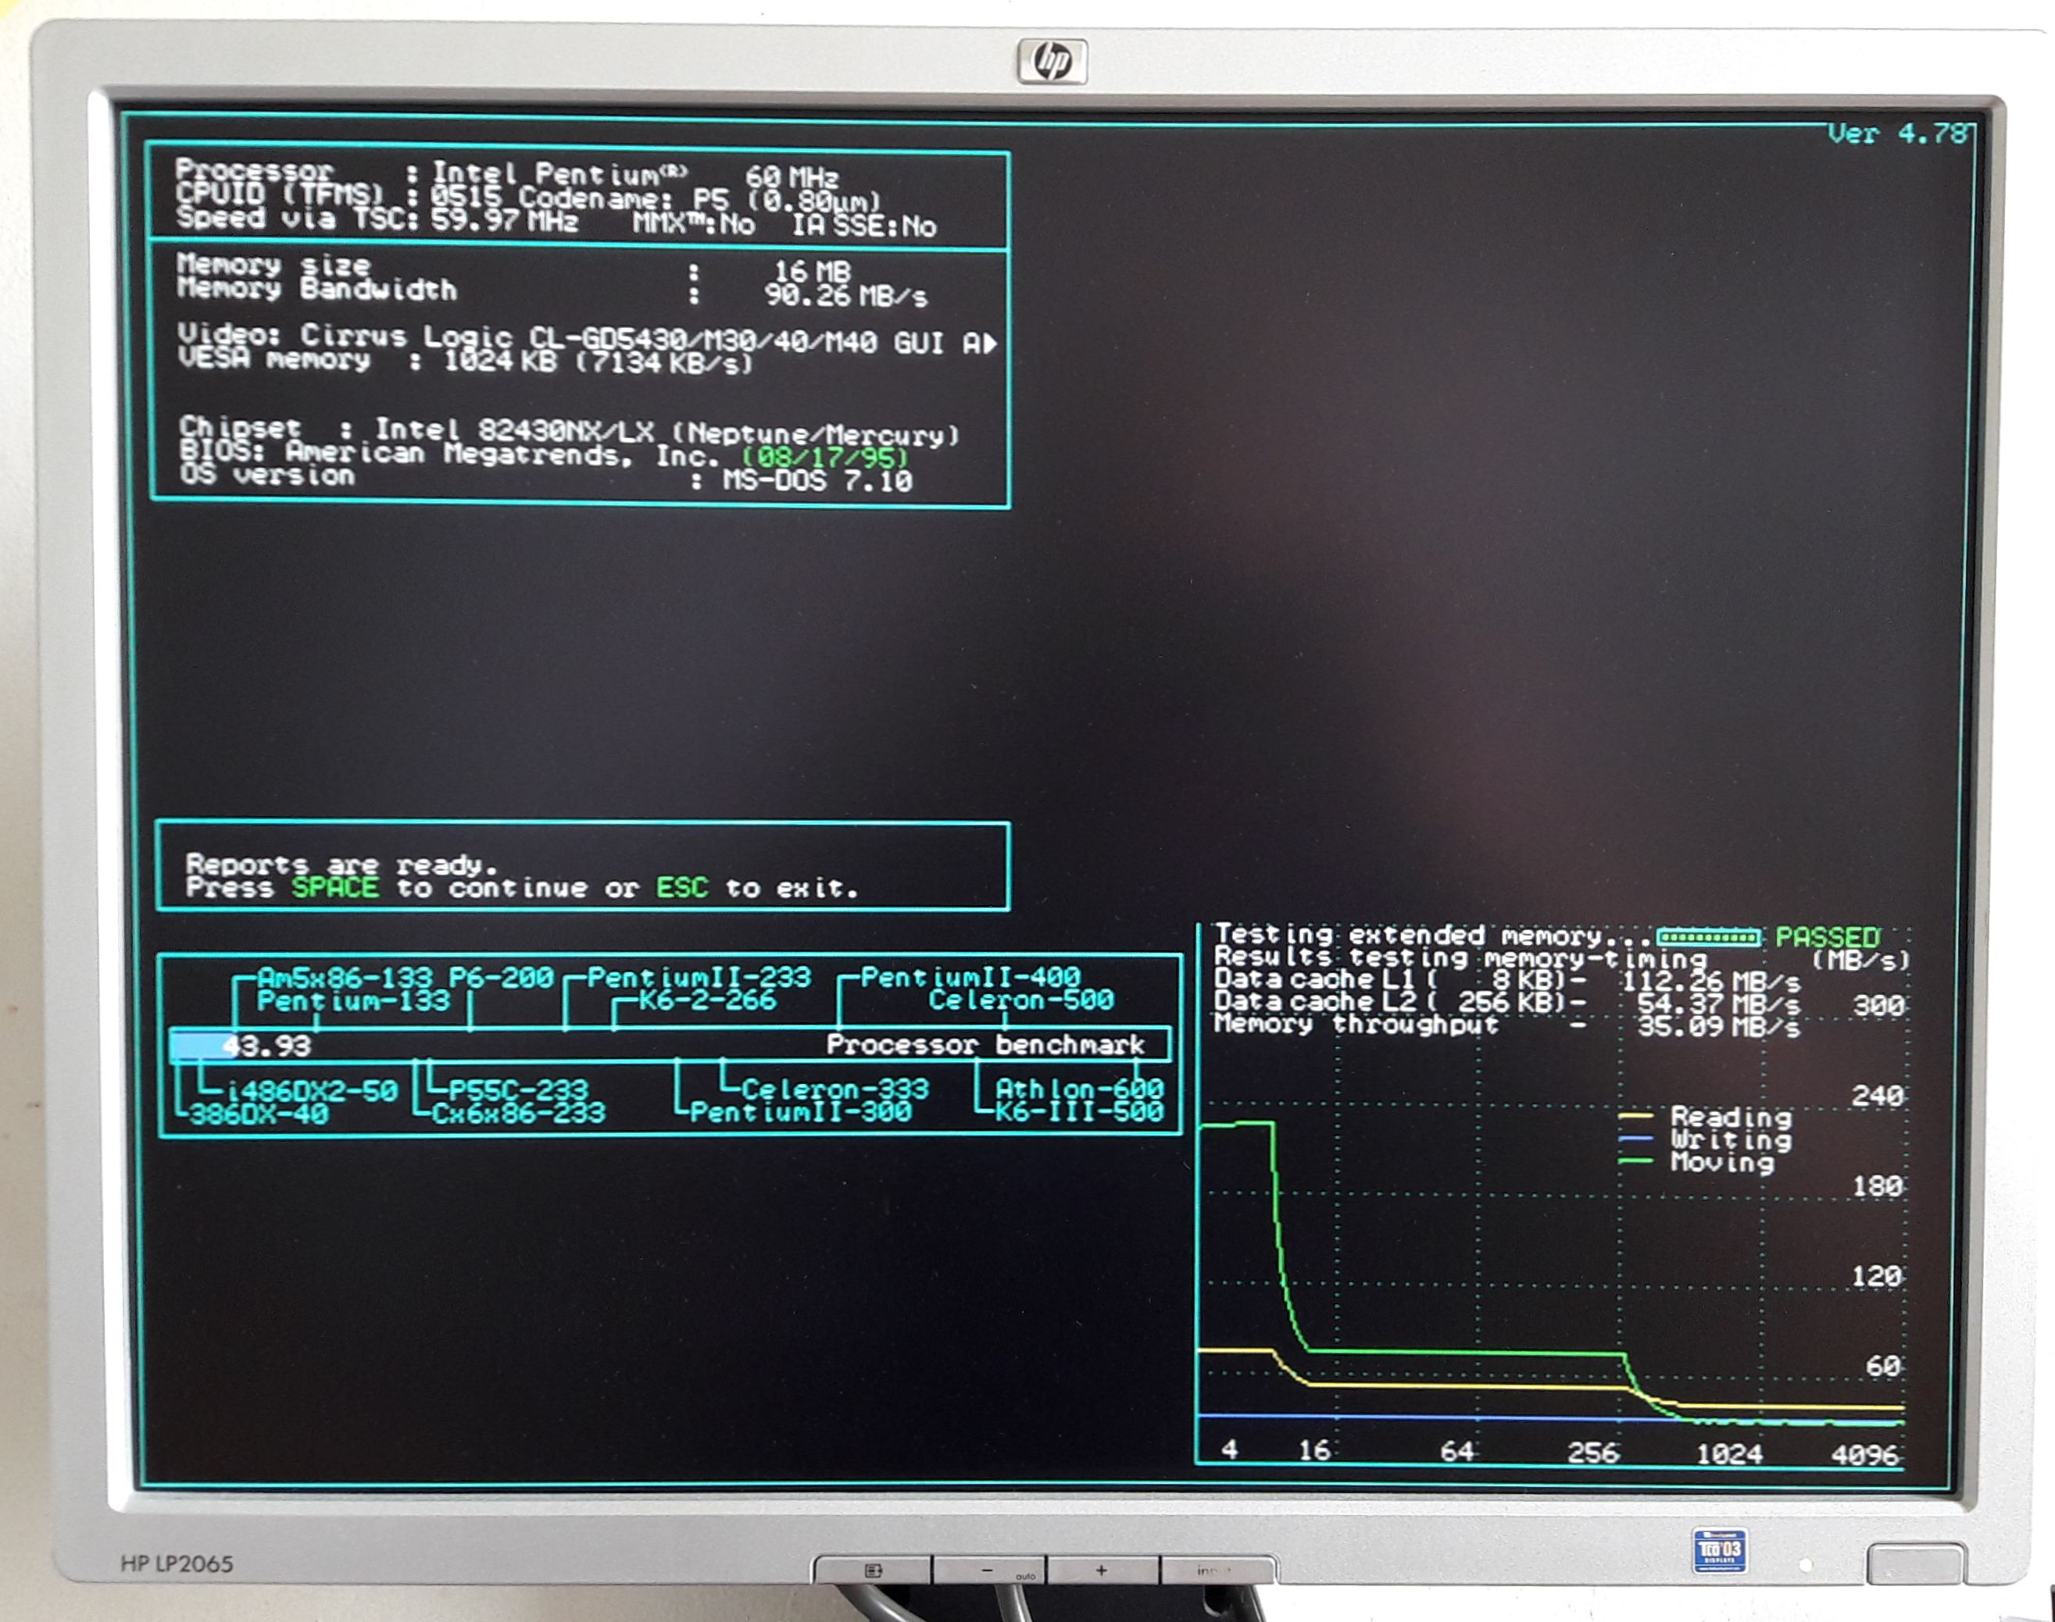Click the Processor Intel Pentium 60 MHz line
This screenshot has width=2055, height=1622.
coord(507,174)
